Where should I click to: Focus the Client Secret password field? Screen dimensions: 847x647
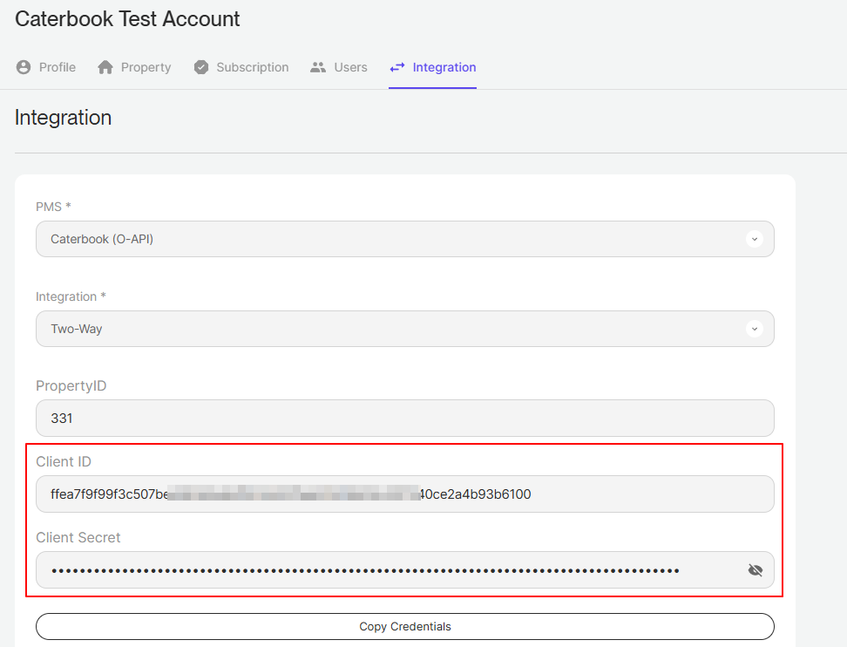click(x=405, y=569)
